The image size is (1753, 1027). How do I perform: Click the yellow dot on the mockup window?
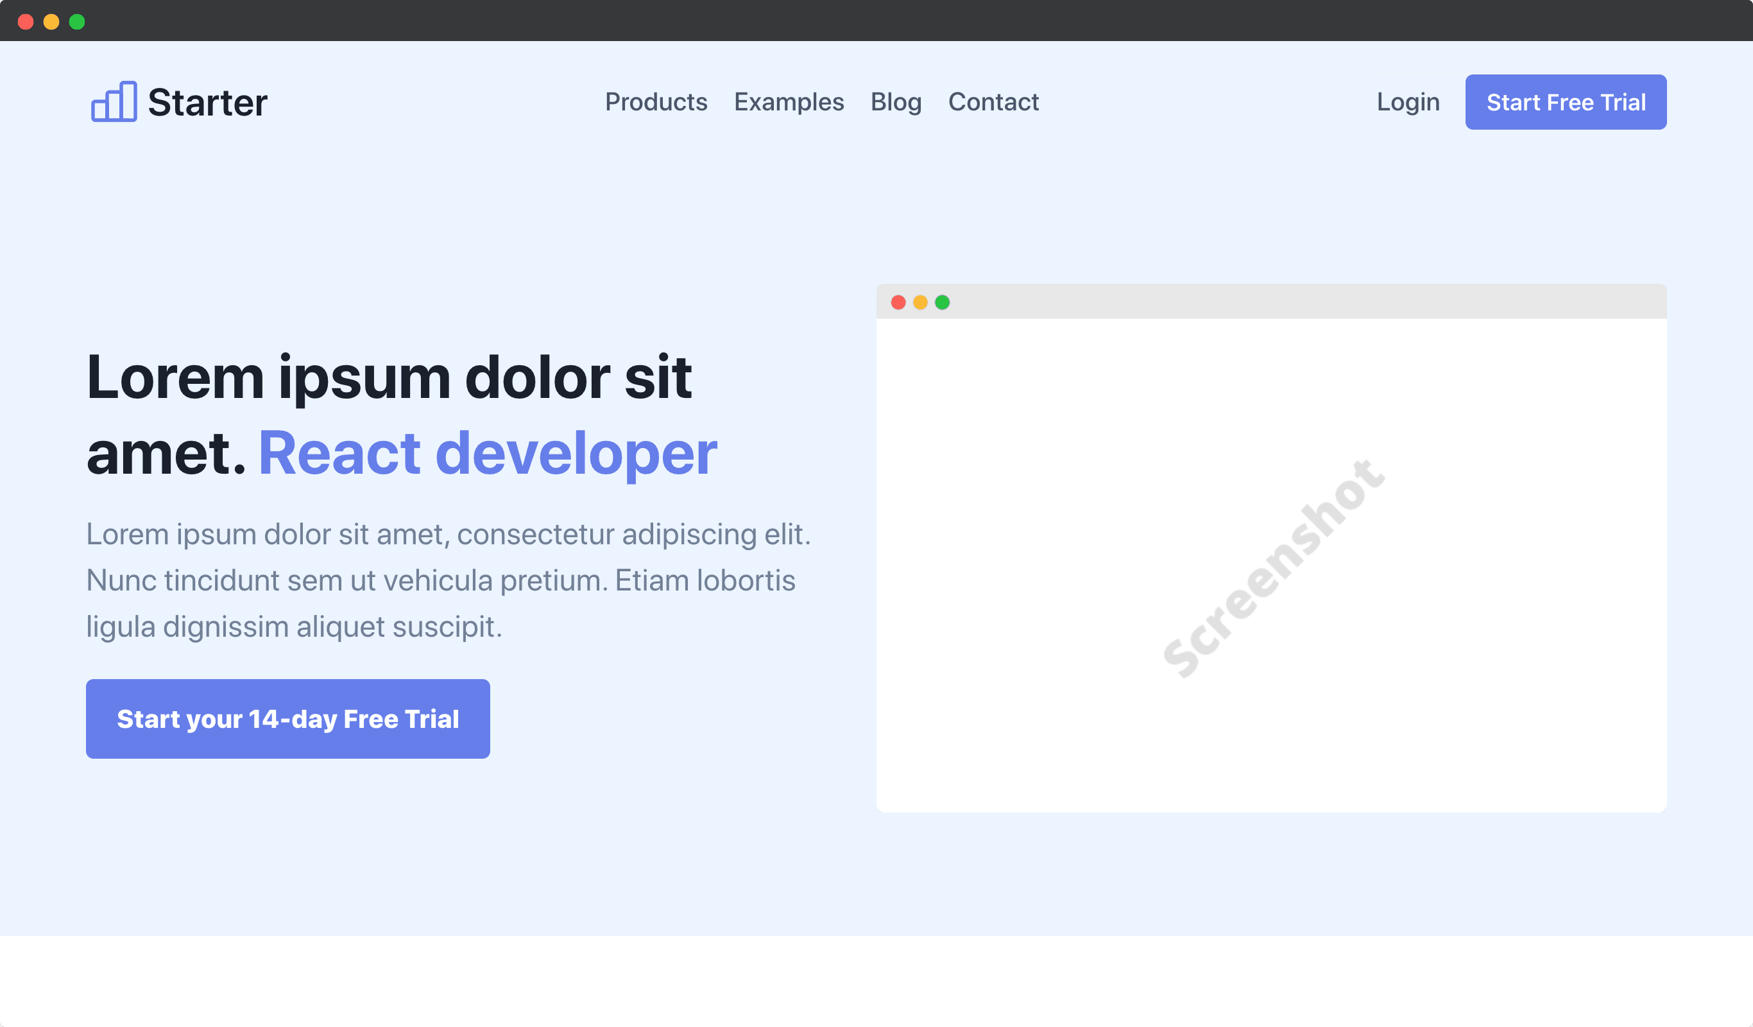(x=920, y=302)
